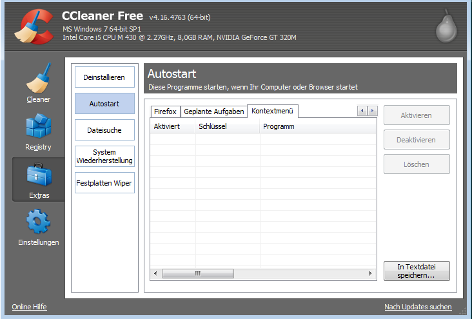Click horizontal scrollbar right arrow
472x319 pixels.
click(370, 273)
